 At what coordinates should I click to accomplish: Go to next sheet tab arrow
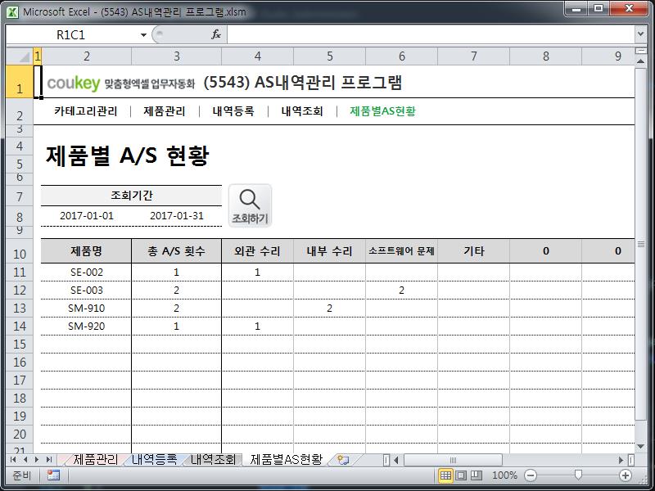point(37,460)
